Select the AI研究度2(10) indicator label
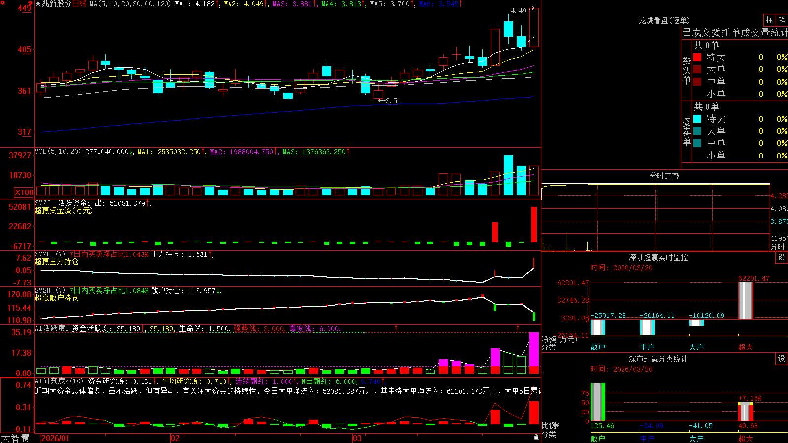The height and width of the screenshot is (443, 788). pyautogui.click(x=59, y=381)
